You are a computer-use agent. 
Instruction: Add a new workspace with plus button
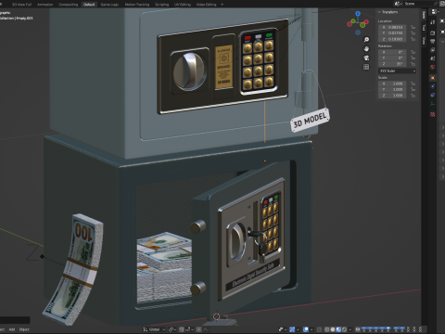point(222,5)
